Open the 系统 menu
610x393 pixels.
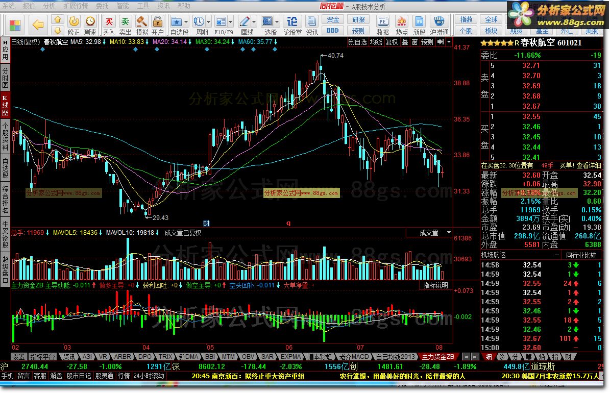pos(9,6)
